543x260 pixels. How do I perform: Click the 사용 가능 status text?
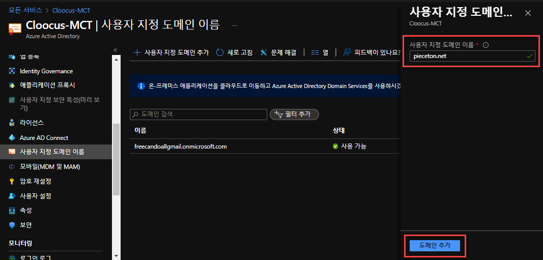tap(354, 147)
